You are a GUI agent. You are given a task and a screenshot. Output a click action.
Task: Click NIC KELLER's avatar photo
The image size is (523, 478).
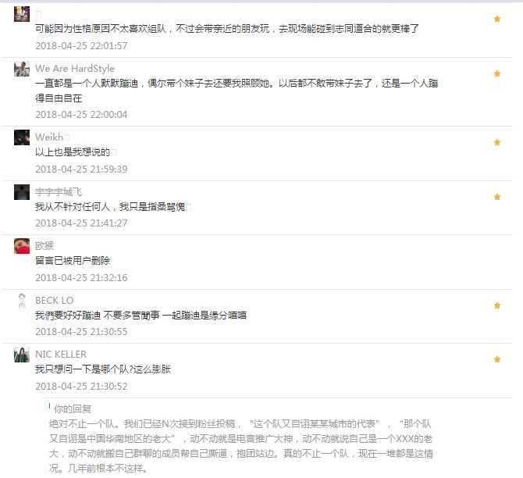22,355
